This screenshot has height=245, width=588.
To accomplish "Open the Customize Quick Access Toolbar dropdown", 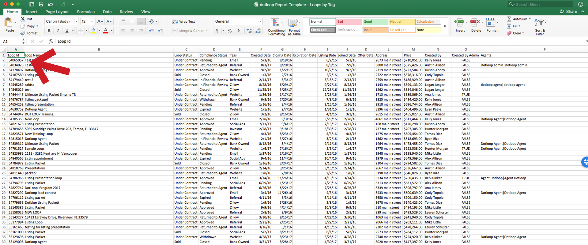I will pyautogui.click(x=73, y=4).
